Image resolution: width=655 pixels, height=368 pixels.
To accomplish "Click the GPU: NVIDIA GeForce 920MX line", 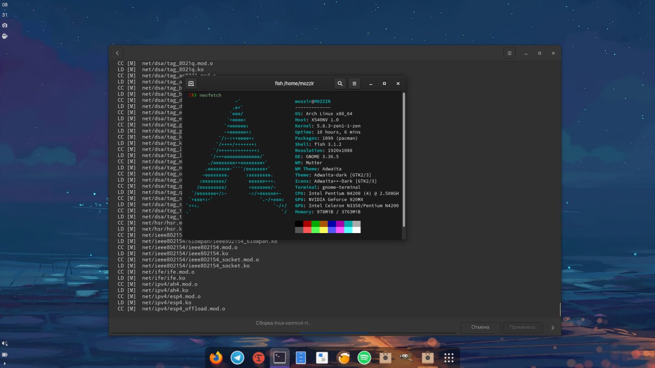I will pos(329,200).
